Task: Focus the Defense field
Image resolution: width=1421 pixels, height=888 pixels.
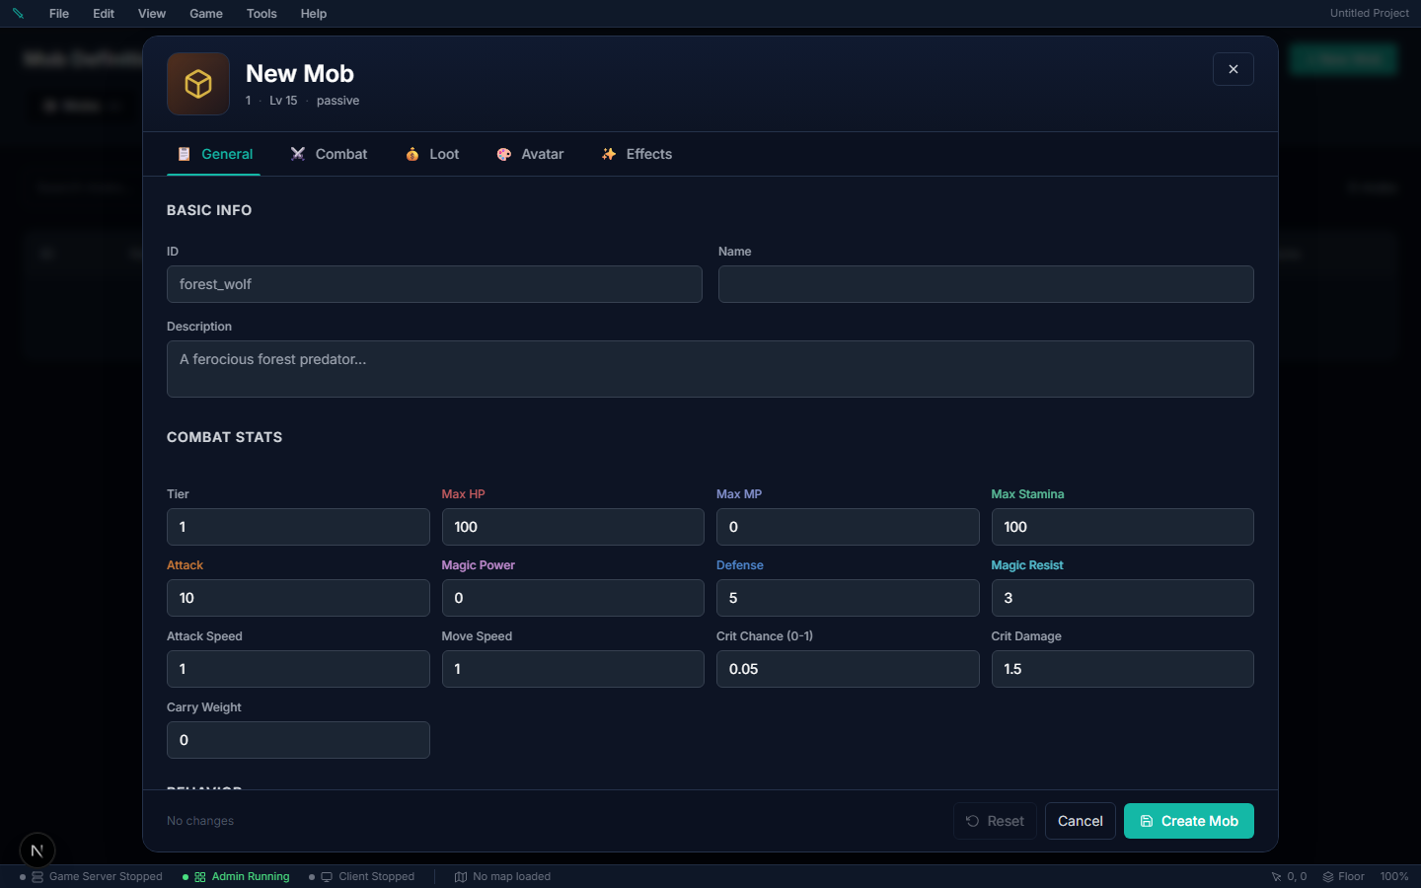Action: (848, 598)
